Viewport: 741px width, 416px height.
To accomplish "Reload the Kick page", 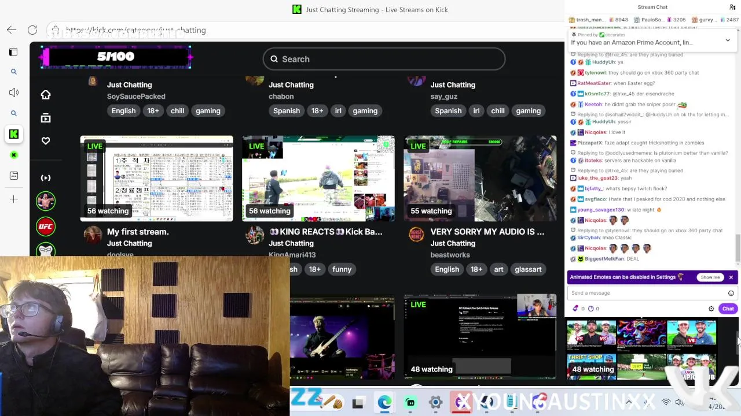I will (x=32, y=30).
